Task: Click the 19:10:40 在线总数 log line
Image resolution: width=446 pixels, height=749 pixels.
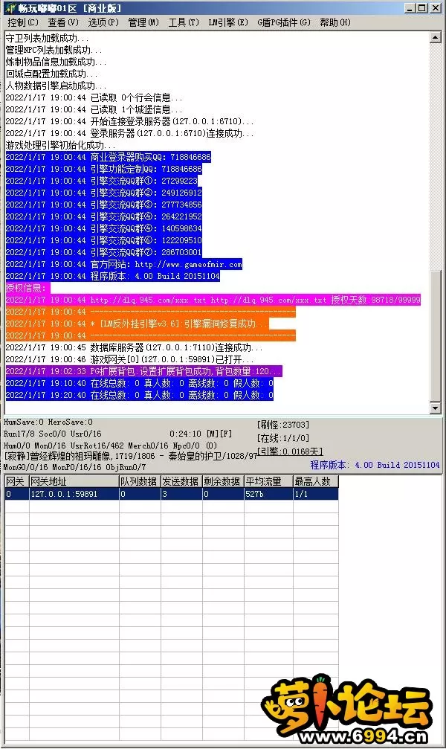Action: [140, 383]
